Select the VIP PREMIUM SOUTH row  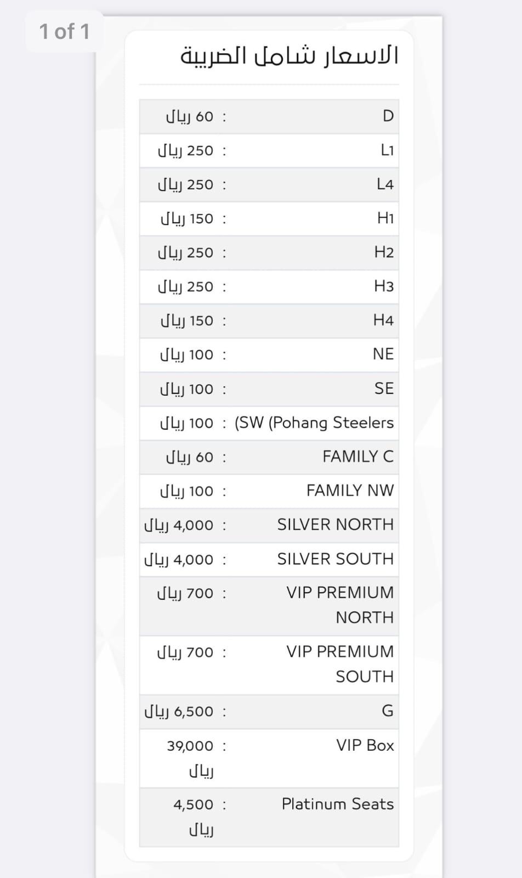coord(269,664)
